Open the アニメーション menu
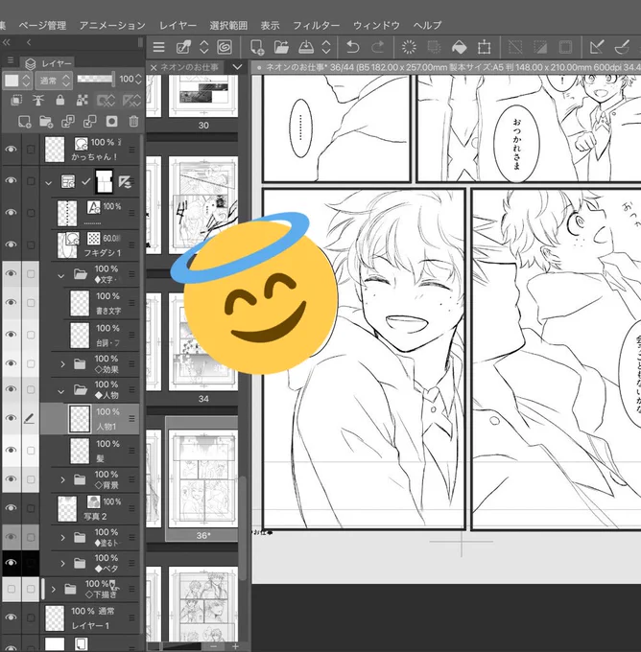 coord(112,25)
